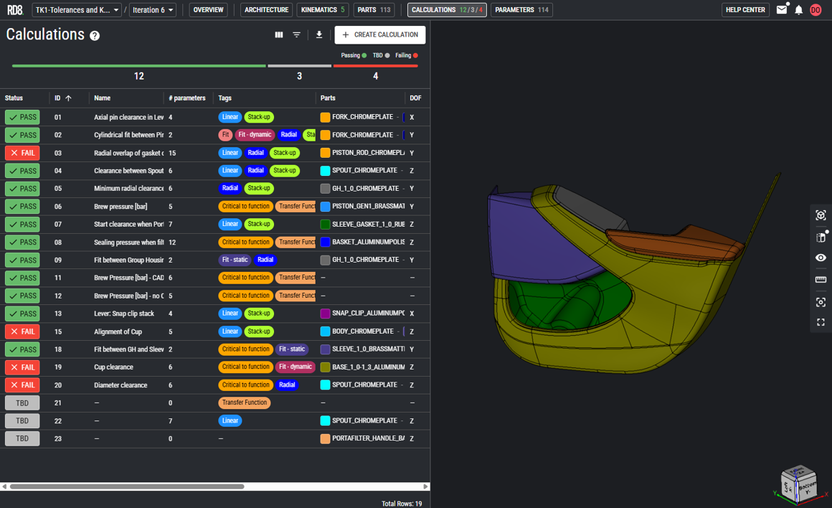Click the help icon next to Calculations title
This screenshot has height=508, width=832.
(93, 35)
